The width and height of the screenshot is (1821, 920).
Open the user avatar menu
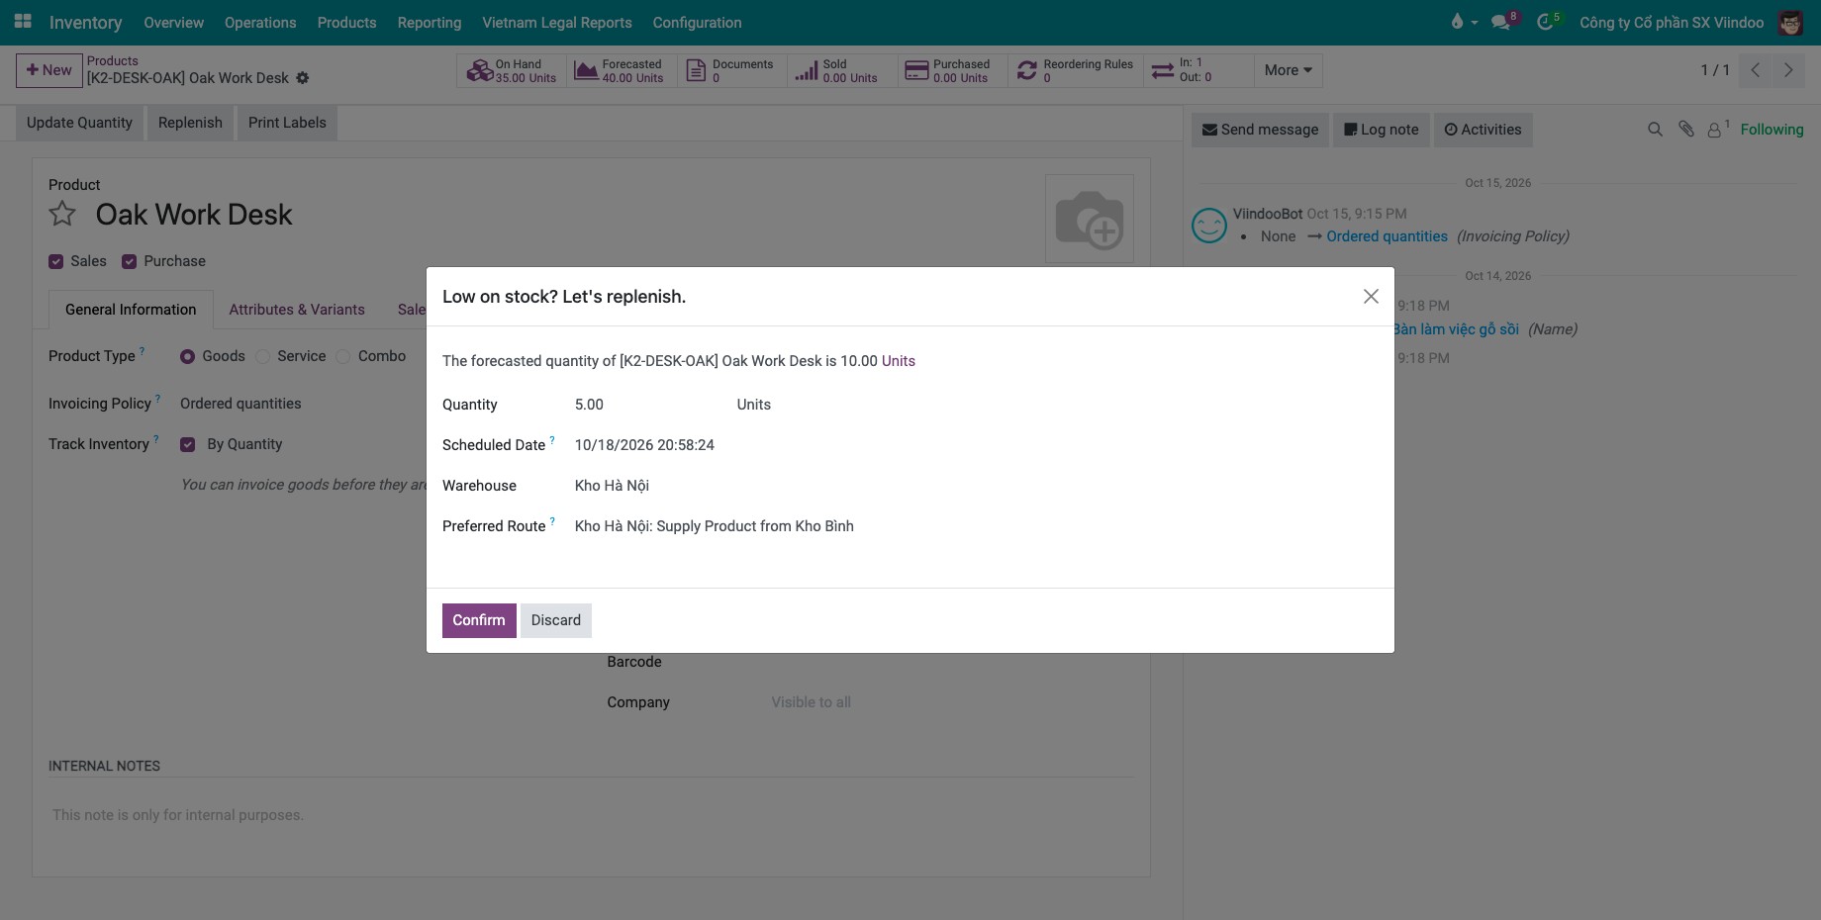point(1790,22)
